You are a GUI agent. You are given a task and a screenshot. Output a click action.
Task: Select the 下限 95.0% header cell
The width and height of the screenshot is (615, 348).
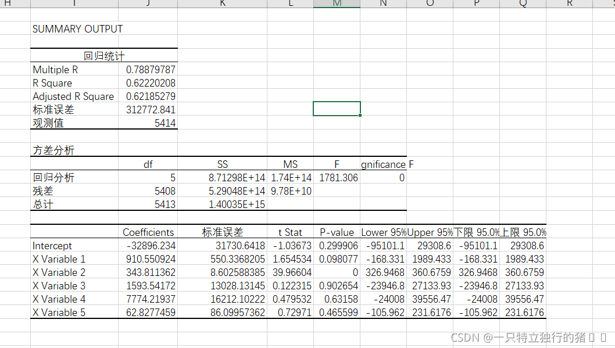476,232
